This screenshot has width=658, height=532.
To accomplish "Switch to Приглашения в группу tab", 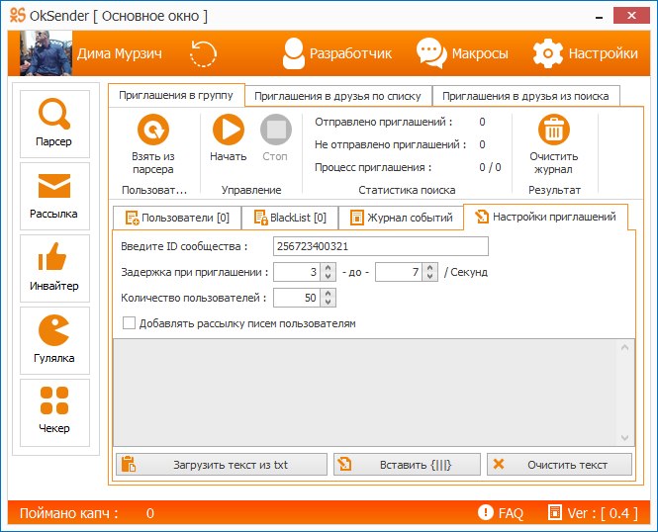I will [x=176, y=95].
